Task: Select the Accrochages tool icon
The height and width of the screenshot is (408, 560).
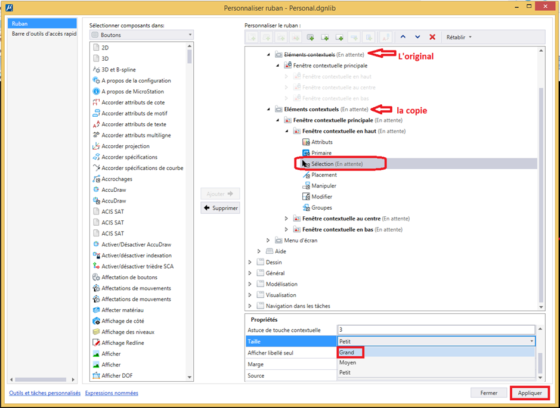Action: 95,179
